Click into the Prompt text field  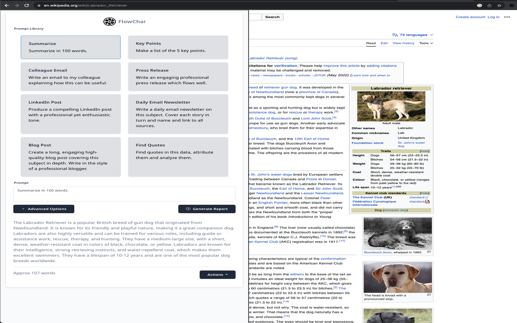click(124, 194)
